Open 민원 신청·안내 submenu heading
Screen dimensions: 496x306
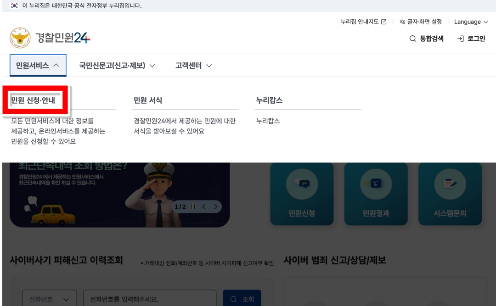[33, 100]
